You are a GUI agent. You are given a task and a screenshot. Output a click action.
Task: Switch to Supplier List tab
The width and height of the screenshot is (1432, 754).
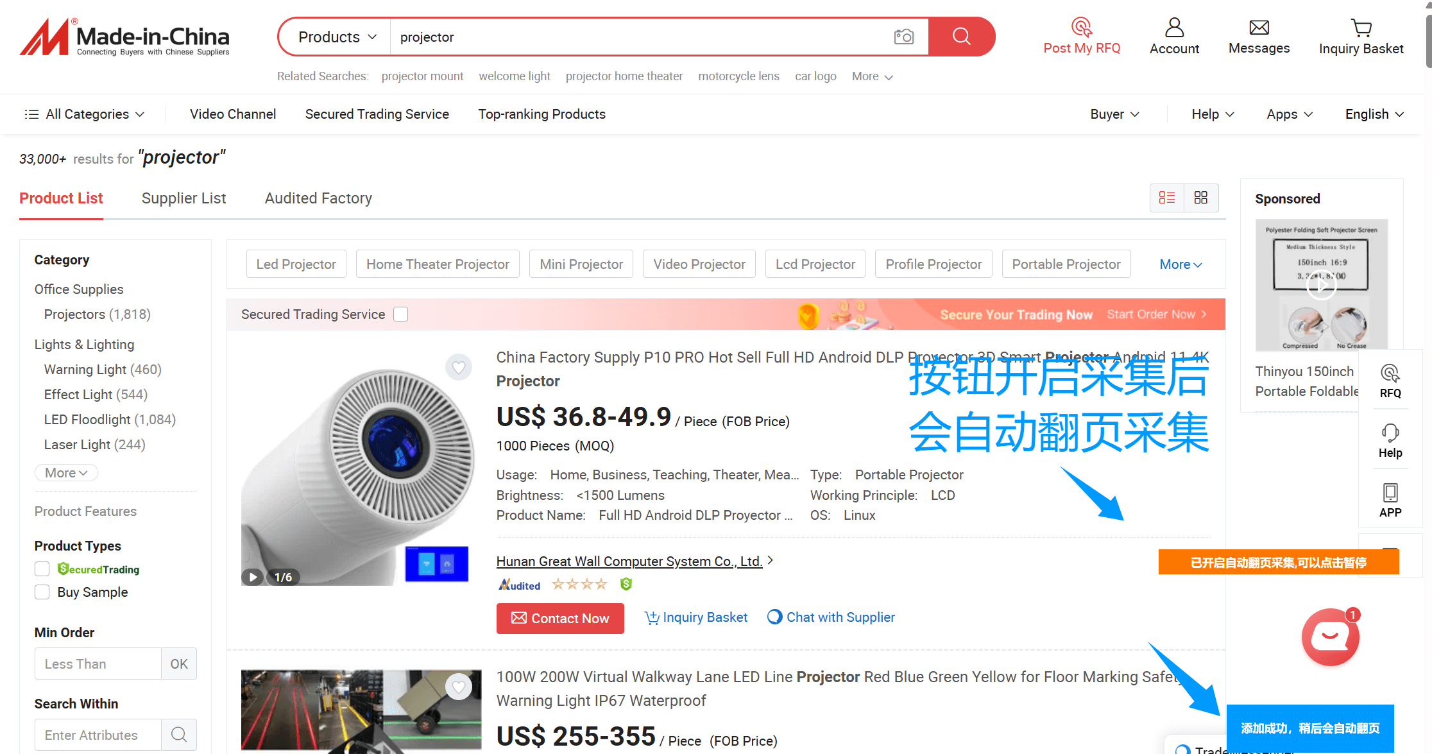point(183,198)
